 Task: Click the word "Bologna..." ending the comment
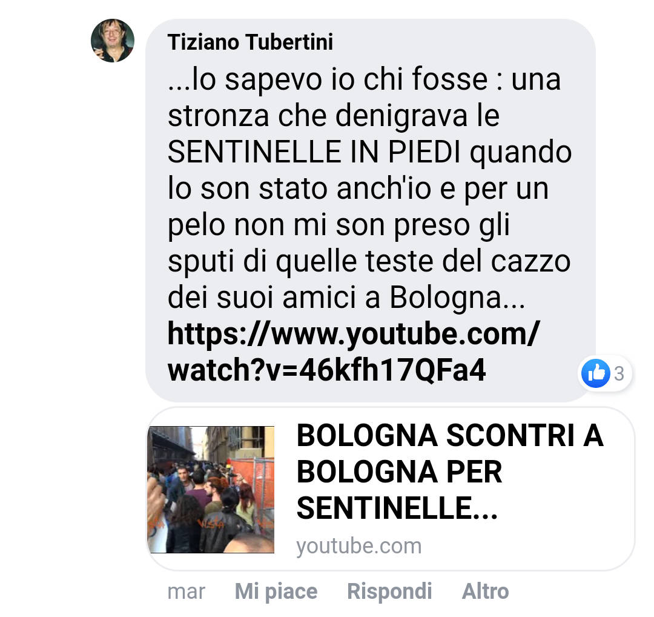458,298
